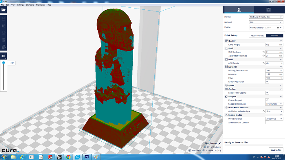Click the Layer Height input field
This screenshot has height=160, width=285.
pos(274,45)
